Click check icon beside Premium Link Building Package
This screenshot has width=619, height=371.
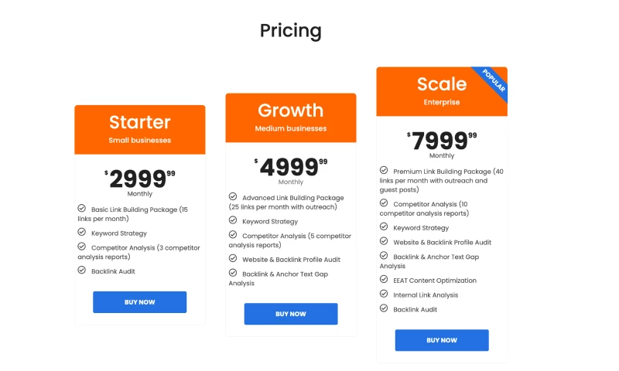point(384,170)
